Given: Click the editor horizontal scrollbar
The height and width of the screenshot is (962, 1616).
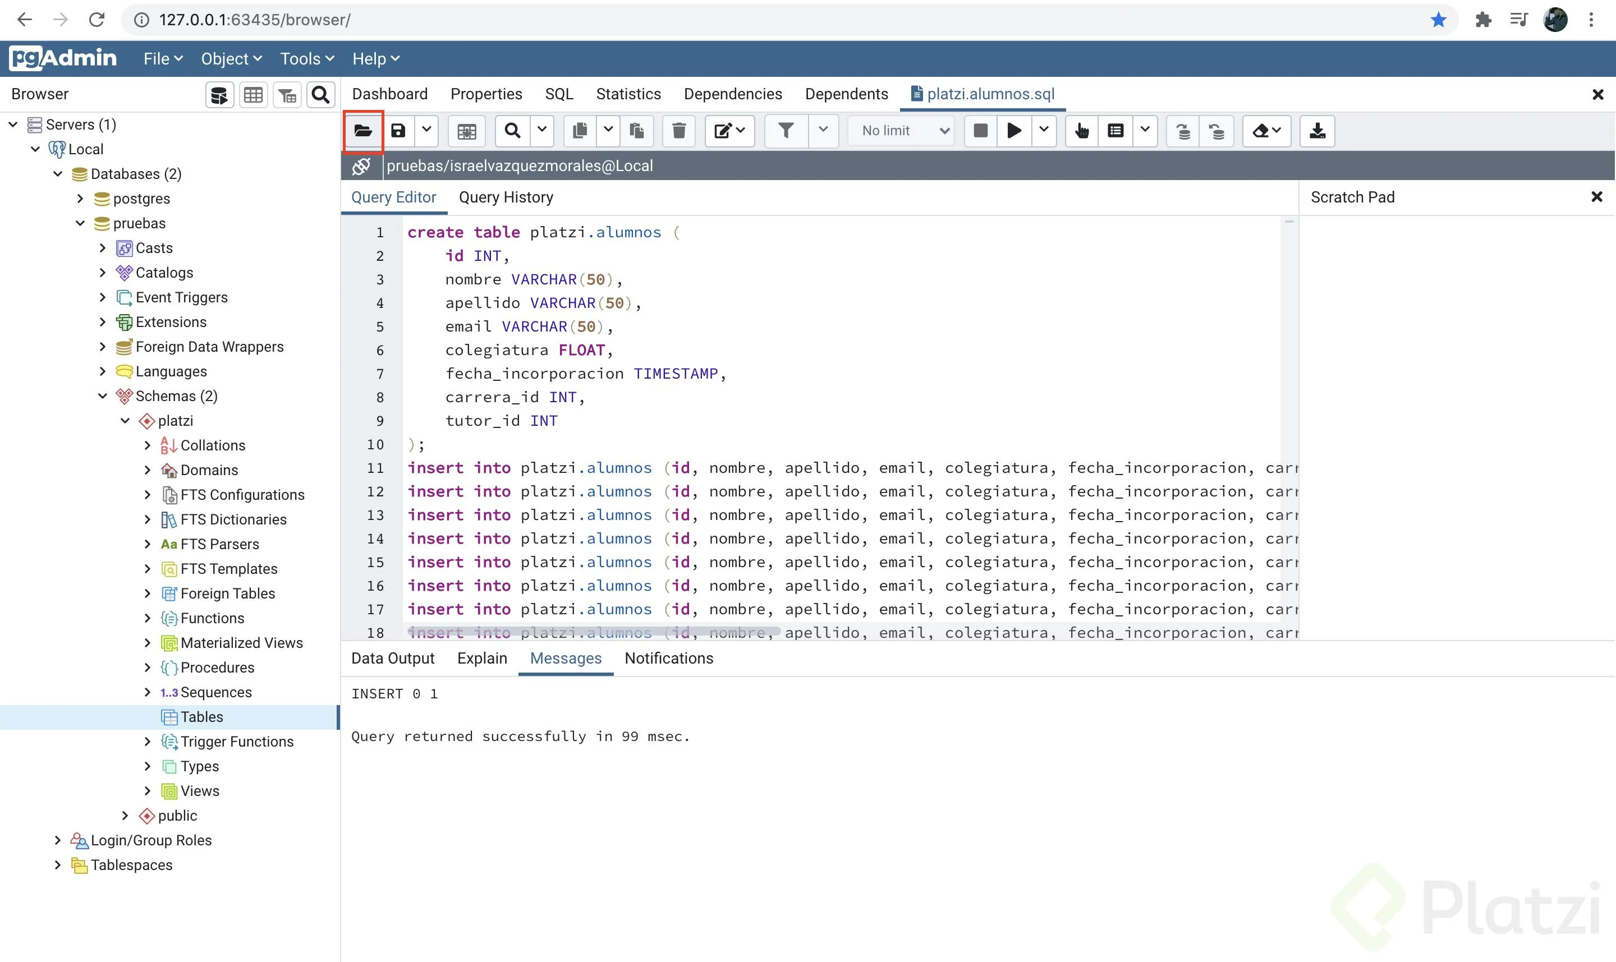Looking at the screenshot, I should (593, 632).
